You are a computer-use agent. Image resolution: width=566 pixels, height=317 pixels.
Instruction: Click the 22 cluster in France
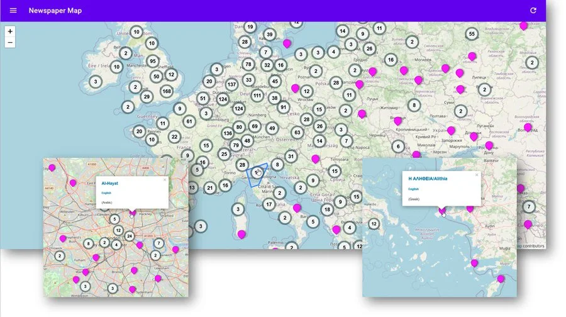coord(174,137)
